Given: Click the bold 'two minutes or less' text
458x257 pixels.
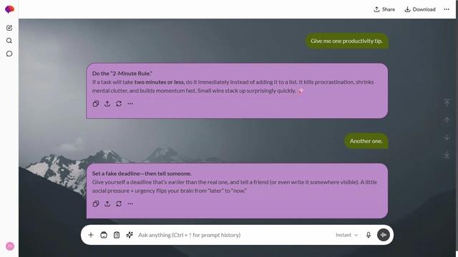Looking at the screenshot, I should (x=159, y=82).
